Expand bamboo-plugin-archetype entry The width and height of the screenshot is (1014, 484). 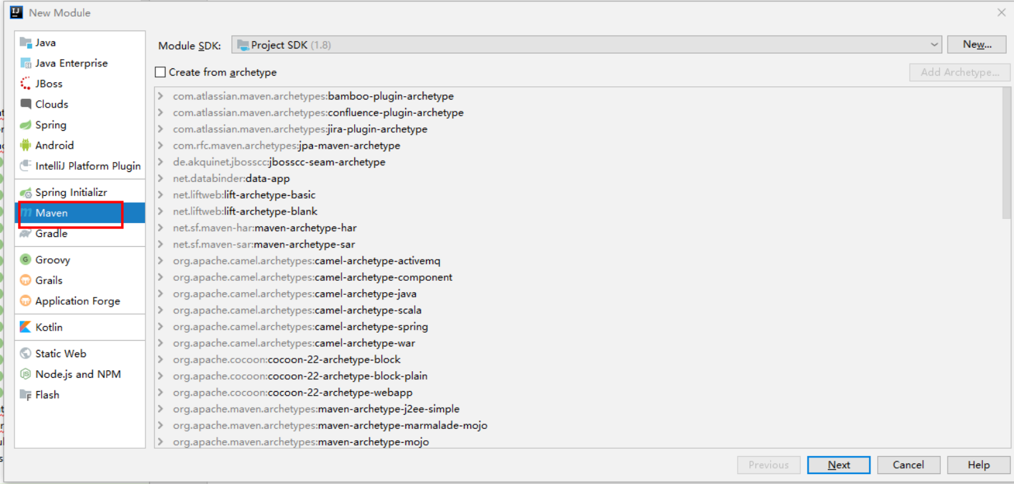[x=161, y=96]
